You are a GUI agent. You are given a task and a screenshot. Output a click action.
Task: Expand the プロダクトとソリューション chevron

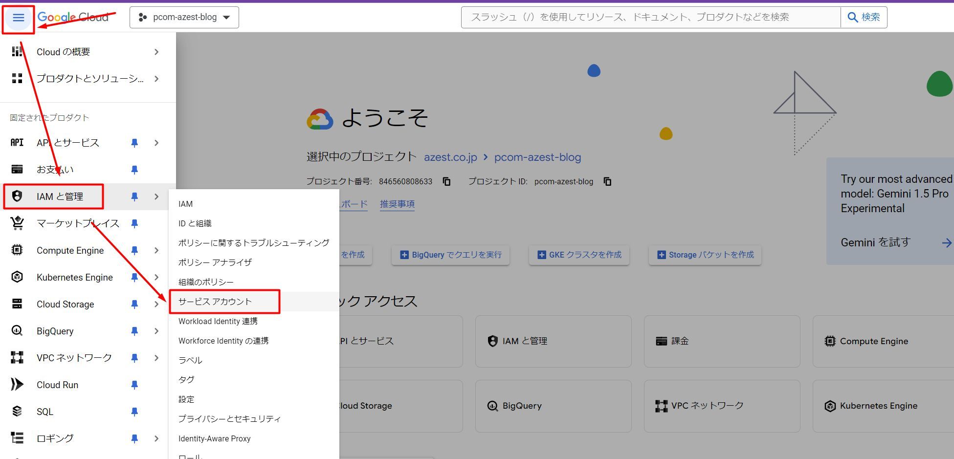click(156, 79)
